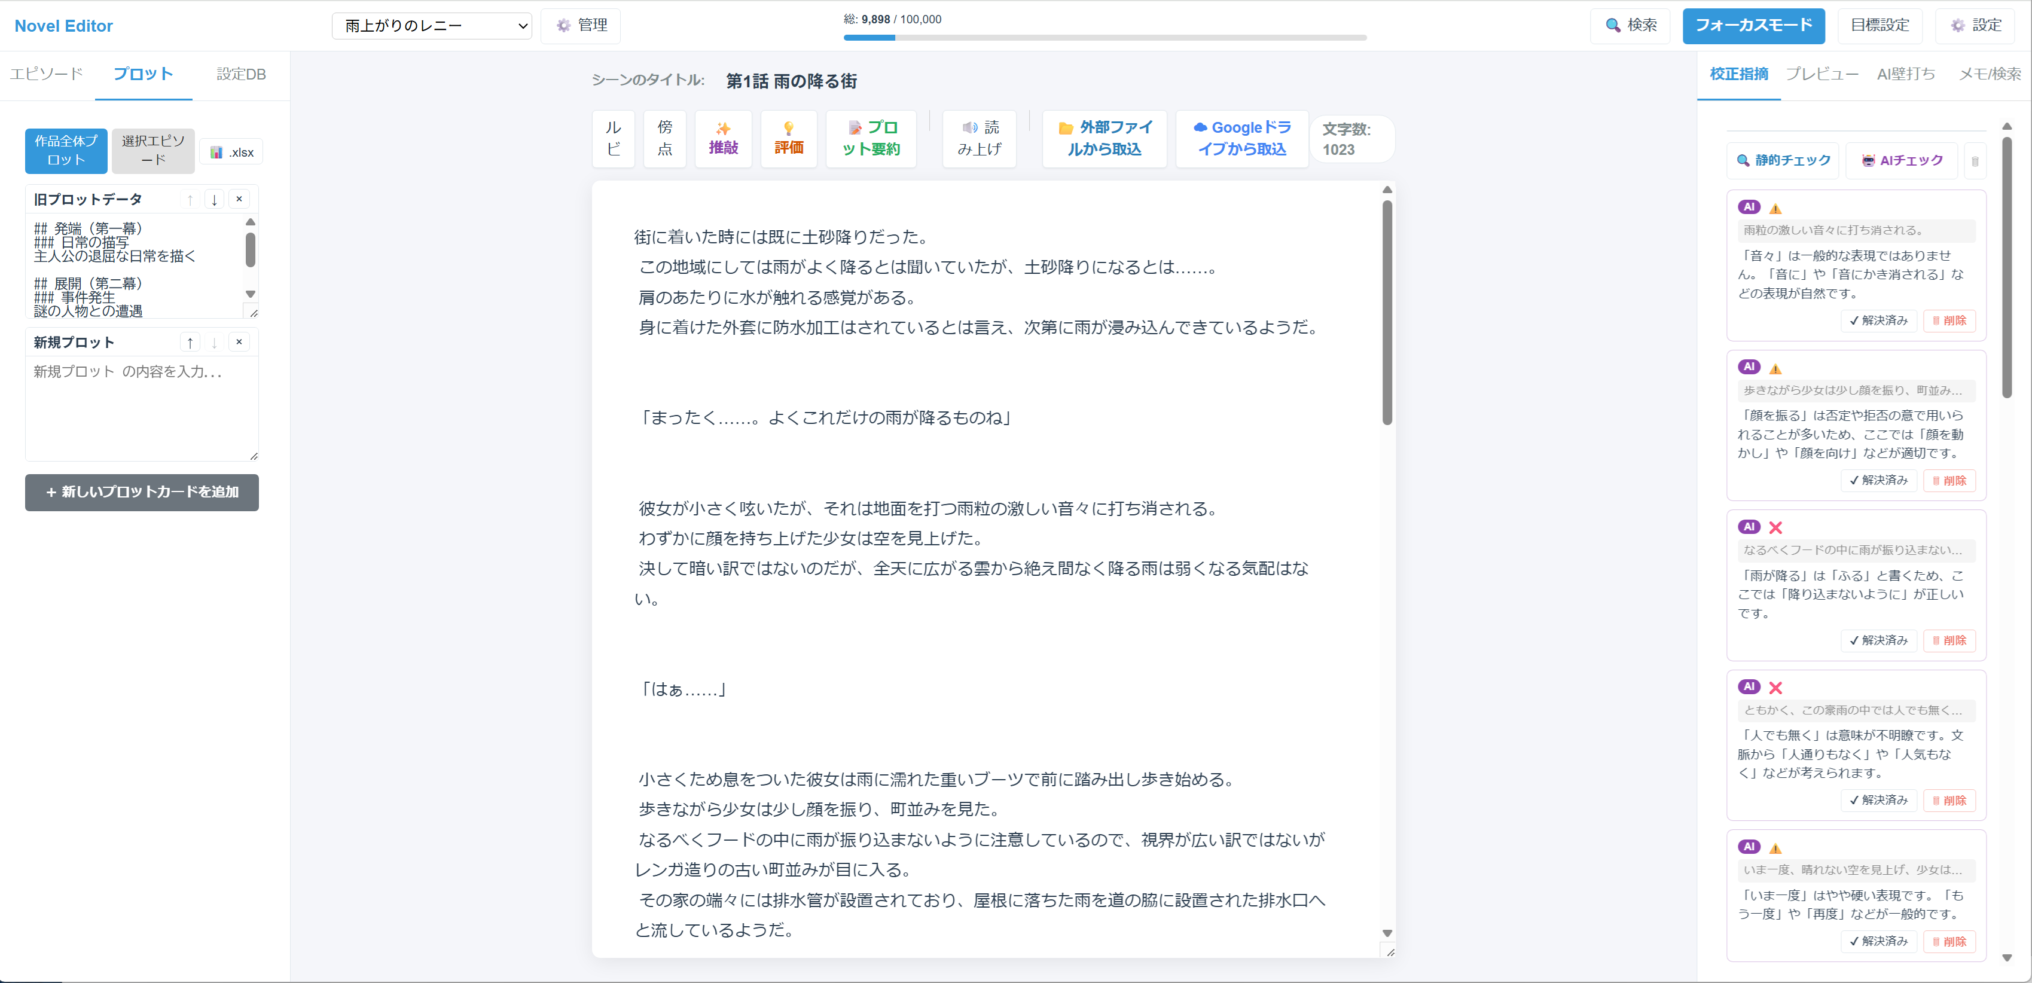
Task: Switch to the エピソード tab
Action: click(47, 74)
